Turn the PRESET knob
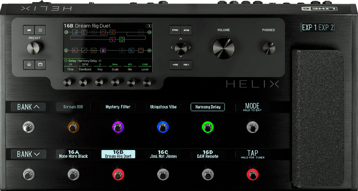The height and width of the screenshot is (191, 358). 34,48
